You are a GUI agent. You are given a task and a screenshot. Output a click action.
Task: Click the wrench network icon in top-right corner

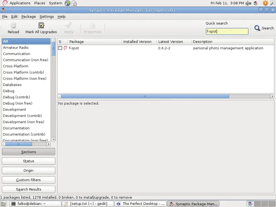tap(272, 3)
